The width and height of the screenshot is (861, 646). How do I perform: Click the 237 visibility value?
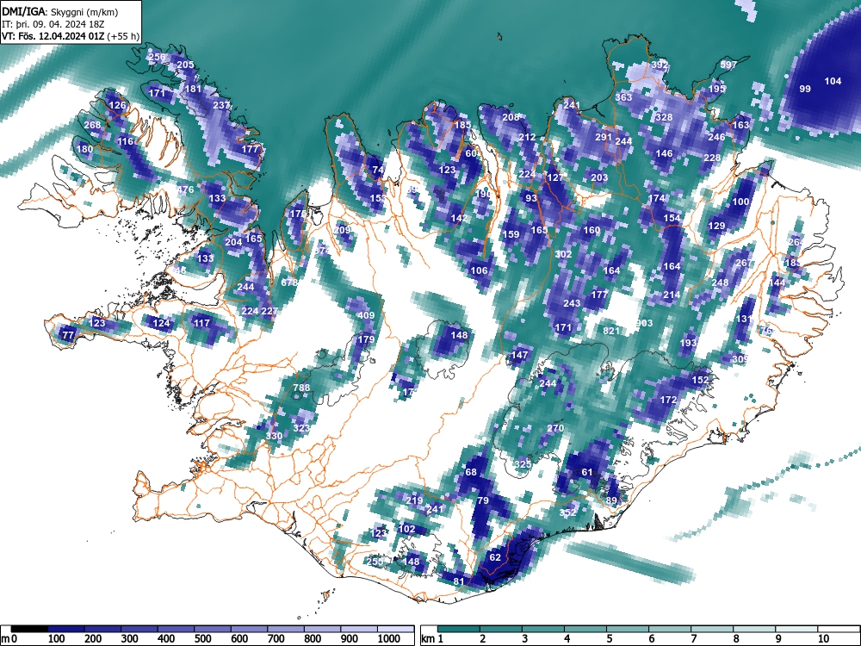(x=222, y=105)
